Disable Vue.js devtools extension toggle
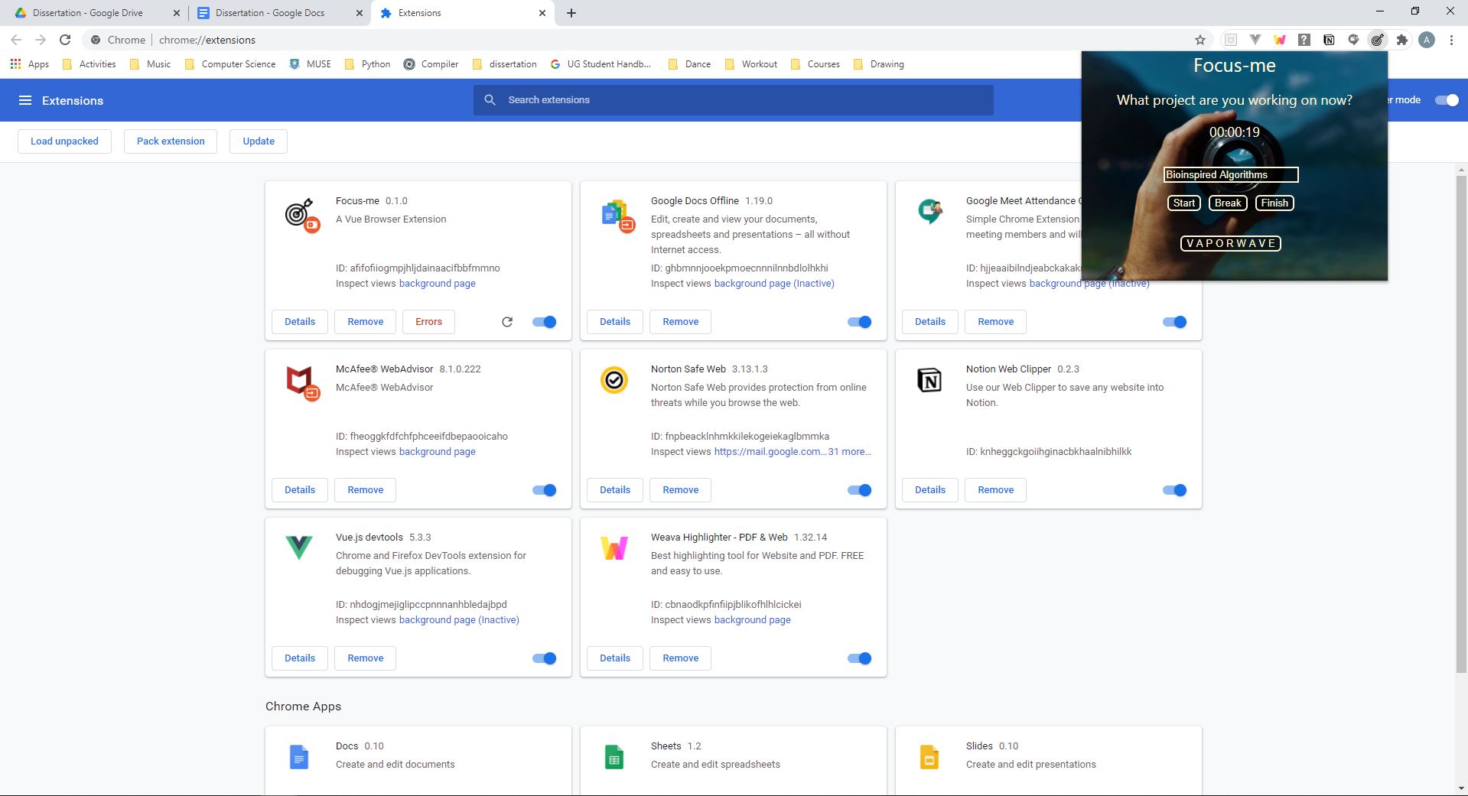 [545, 658]
